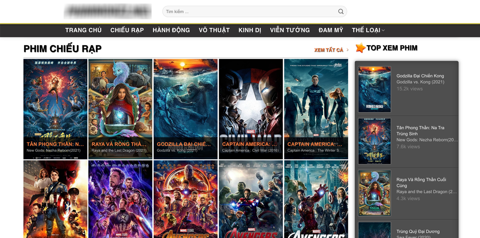Open the Captain America: Civil War poster

[251, 109]
